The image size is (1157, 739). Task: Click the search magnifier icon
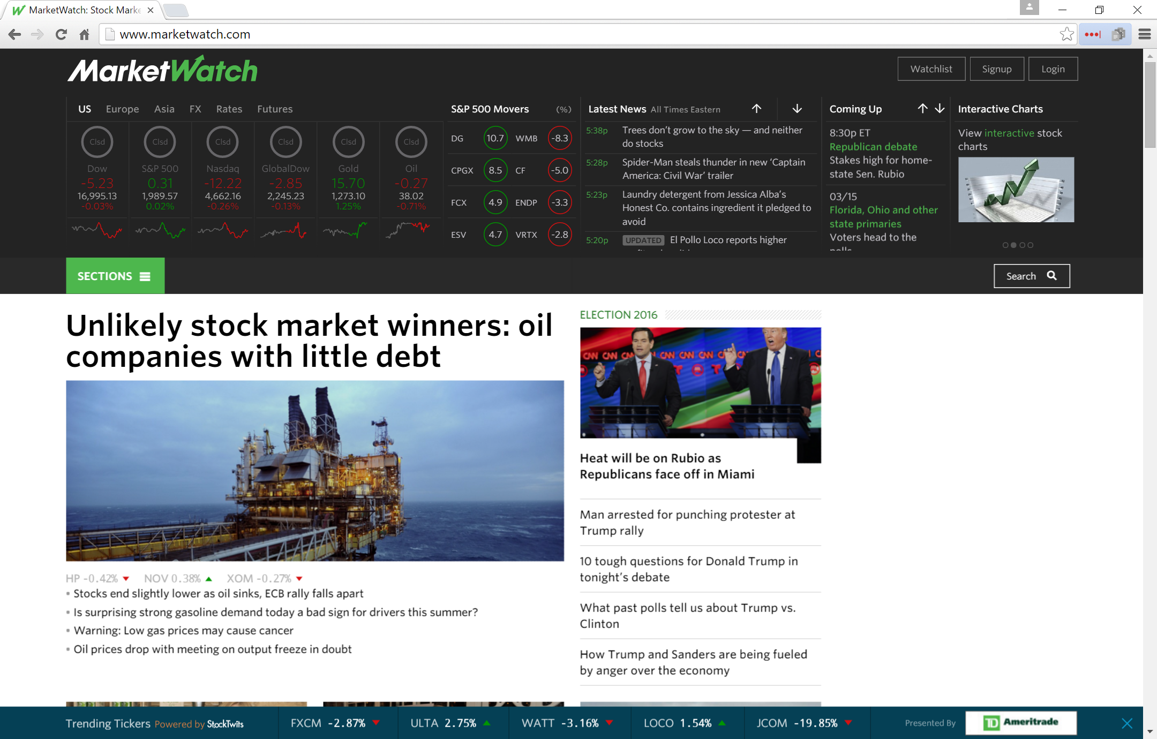1052,275
